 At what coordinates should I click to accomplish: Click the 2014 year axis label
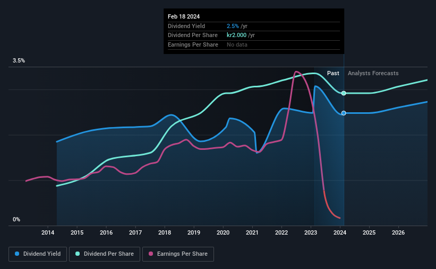coord(48,232)
